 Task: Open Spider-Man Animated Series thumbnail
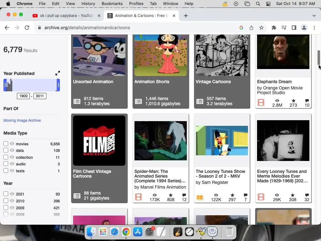click(x=161, y=141)
